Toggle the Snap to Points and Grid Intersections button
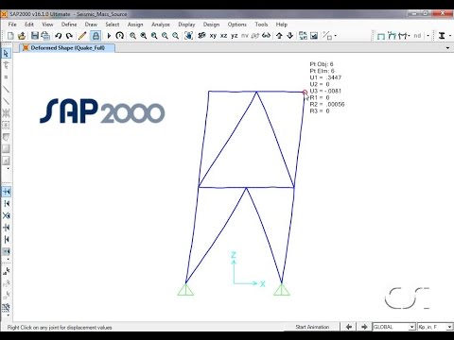This screenshot has width=454, height=340. coord(7,192)
